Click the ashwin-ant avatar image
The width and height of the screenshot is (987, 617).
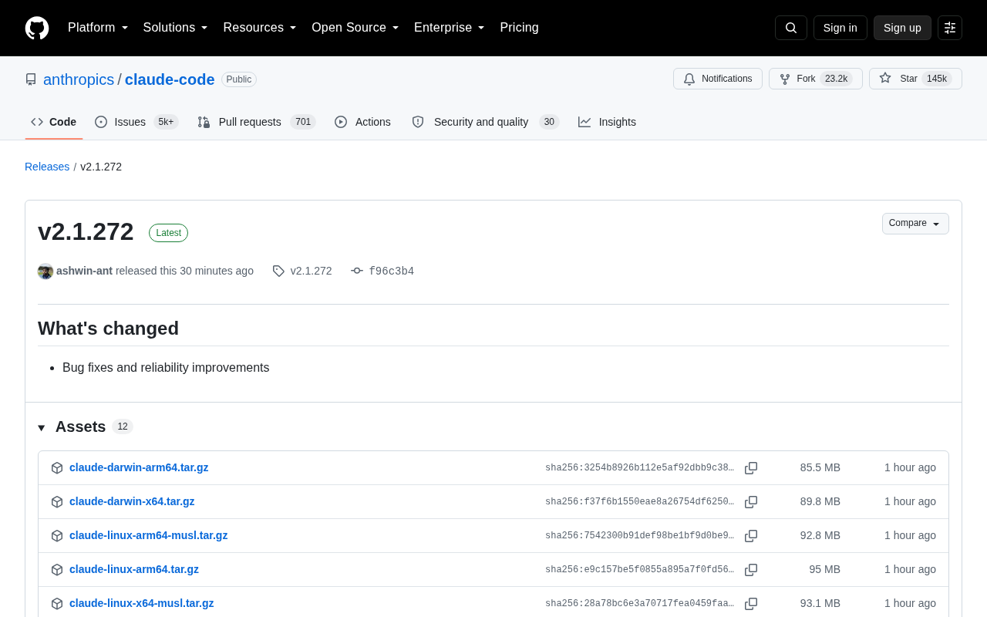45,271
